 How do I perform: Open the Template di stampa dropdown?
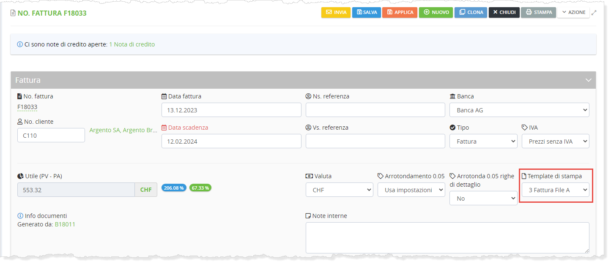[555, 190]
